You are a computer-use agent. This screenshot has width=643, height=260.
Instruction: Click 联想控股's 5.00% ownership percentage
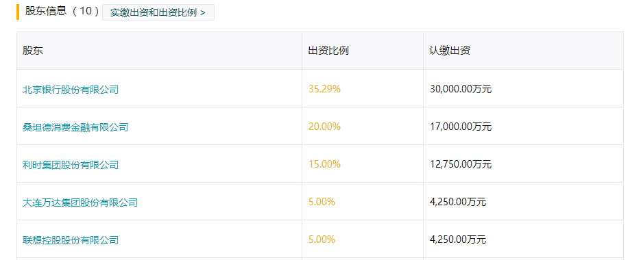click(321, 239)
